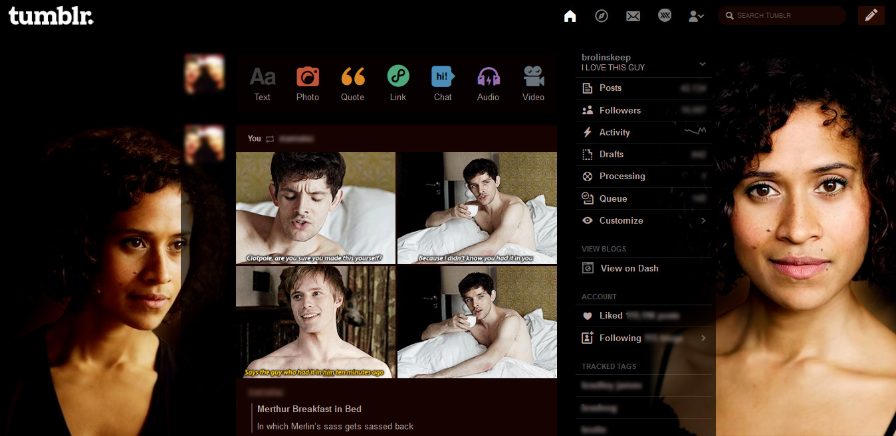Open the messaging icon beside the envelope

(665, 15)
